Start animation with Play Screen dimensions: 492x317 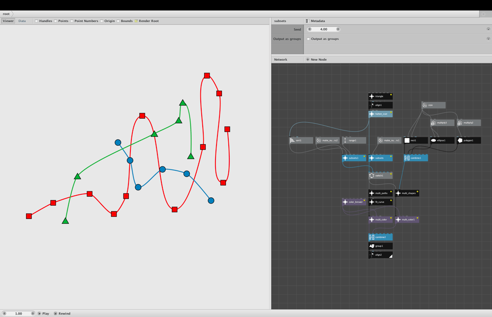44,313
